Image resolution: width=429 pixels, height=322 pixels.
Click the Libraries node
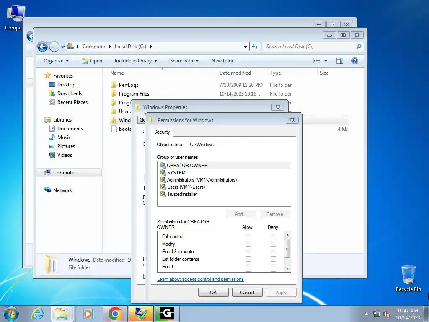(62, 119)
